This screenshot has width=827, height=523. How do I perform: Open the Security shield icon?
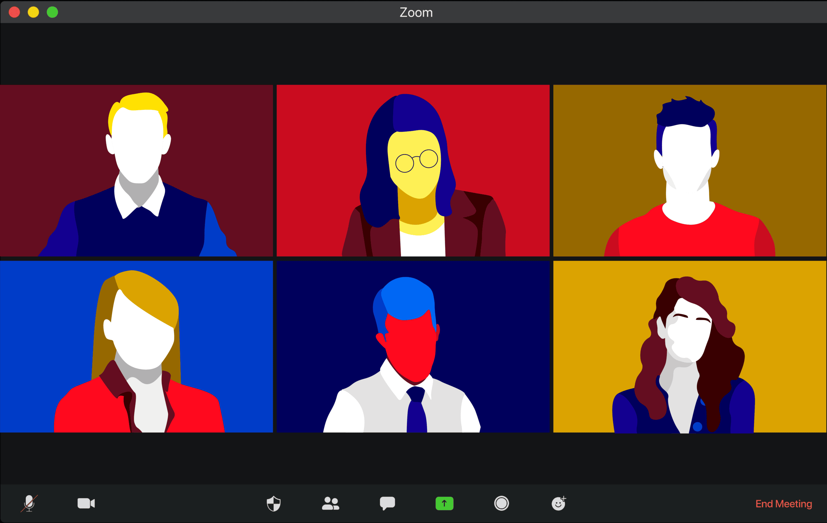pos(274,503)
